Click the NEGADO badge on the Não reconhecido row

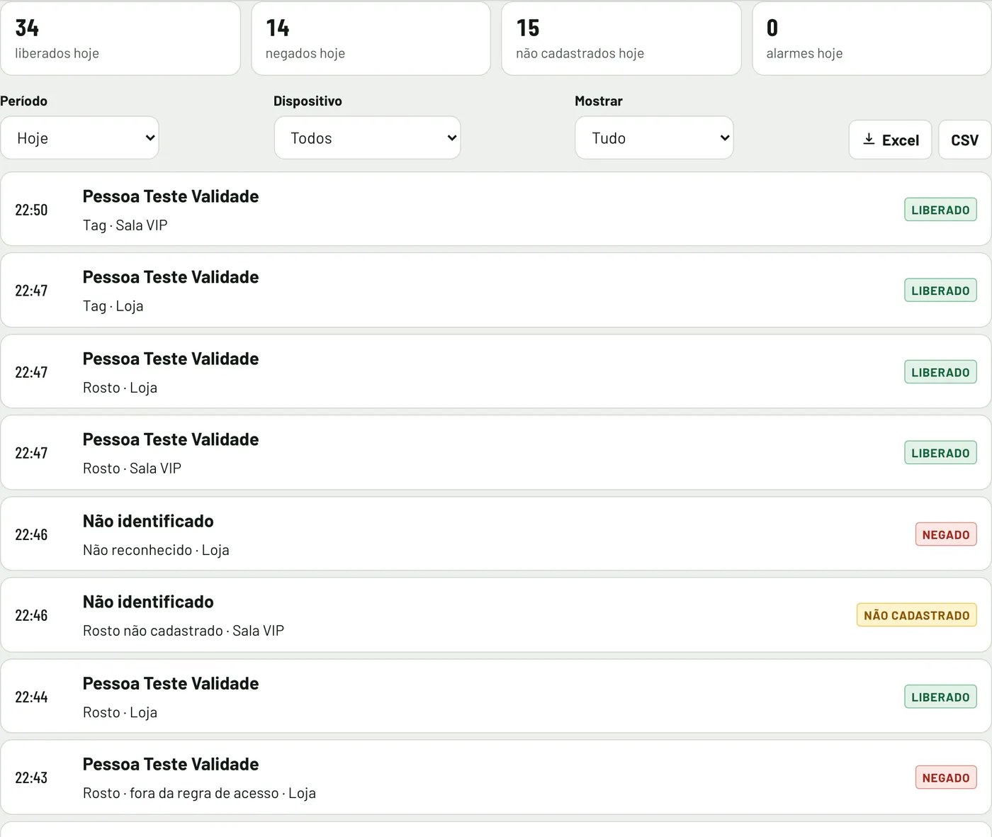(946, 534)
